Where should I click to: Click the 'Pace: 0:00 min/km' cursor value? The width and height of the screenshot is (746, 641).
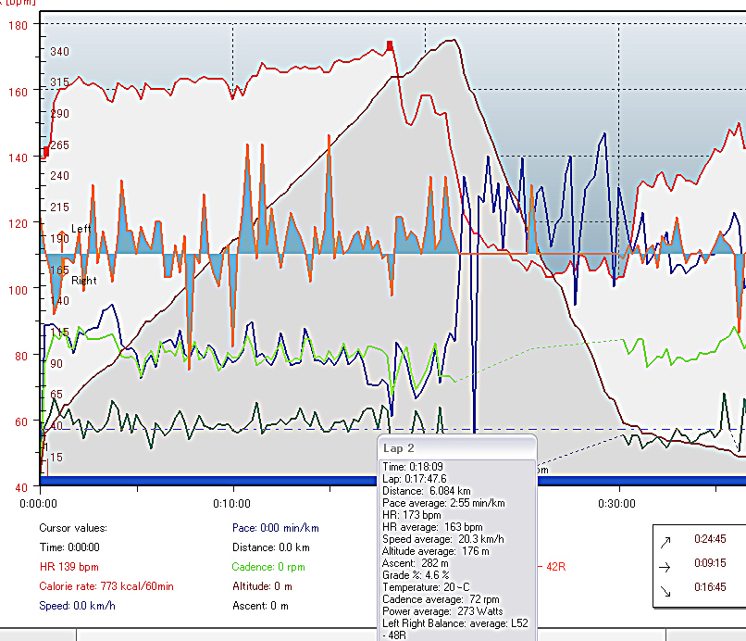pos(276,528)
